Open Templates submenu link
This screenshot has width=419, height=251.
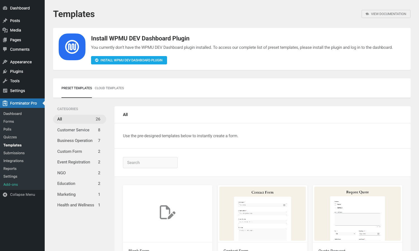(13, 145)
